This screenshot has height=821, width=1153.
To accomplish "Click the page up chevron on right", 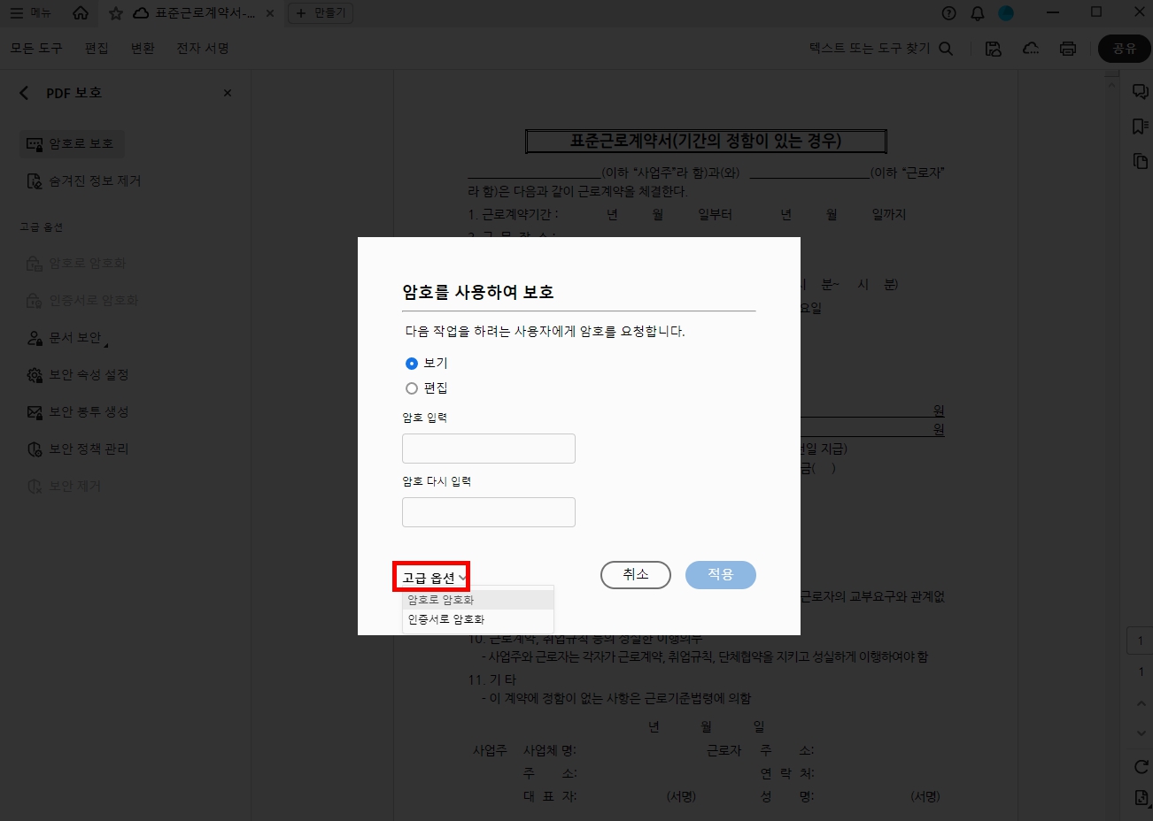I will (1141, 703).
